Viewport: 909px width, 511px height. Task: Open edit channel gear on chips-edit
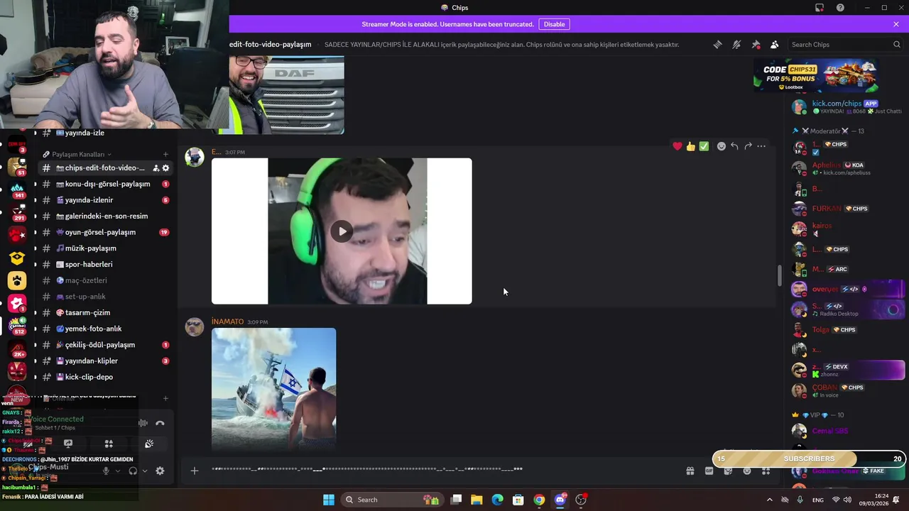[x=165, y=168]
